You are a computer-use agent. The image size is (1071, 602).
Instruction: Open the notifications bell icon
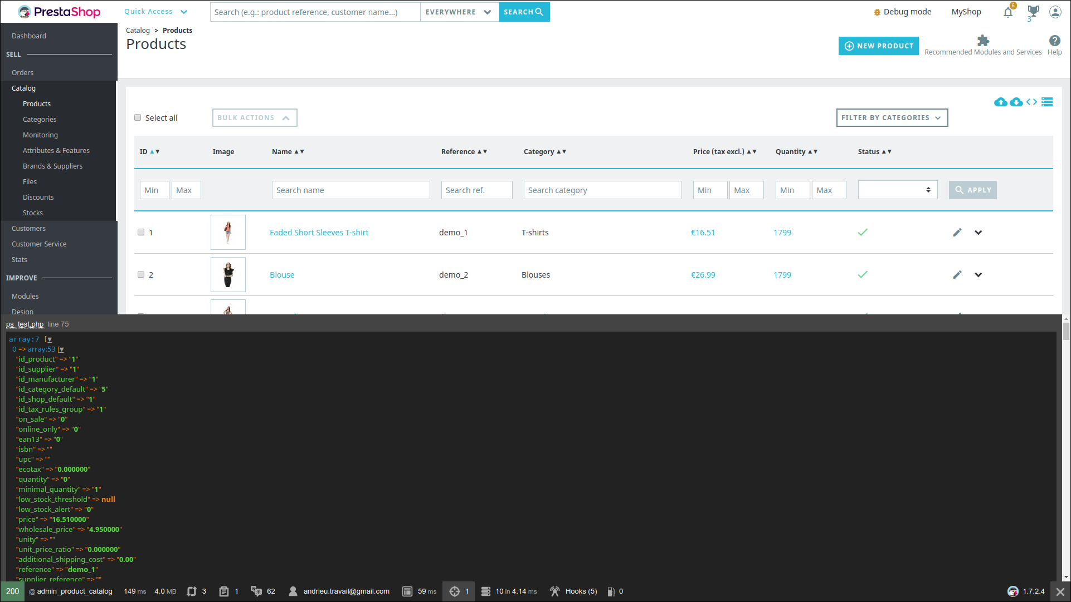(x=1007, y=12)
